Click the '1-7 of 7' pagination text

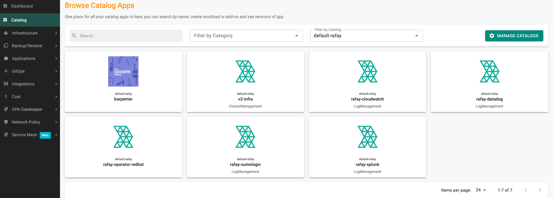point(505,190)
